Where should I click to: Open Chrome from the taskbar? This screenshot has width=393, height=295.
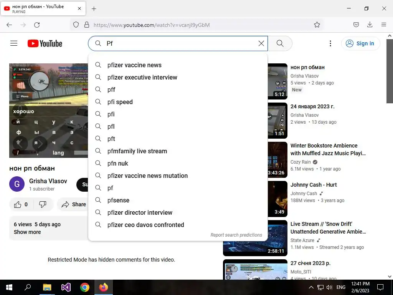(85, 287)
